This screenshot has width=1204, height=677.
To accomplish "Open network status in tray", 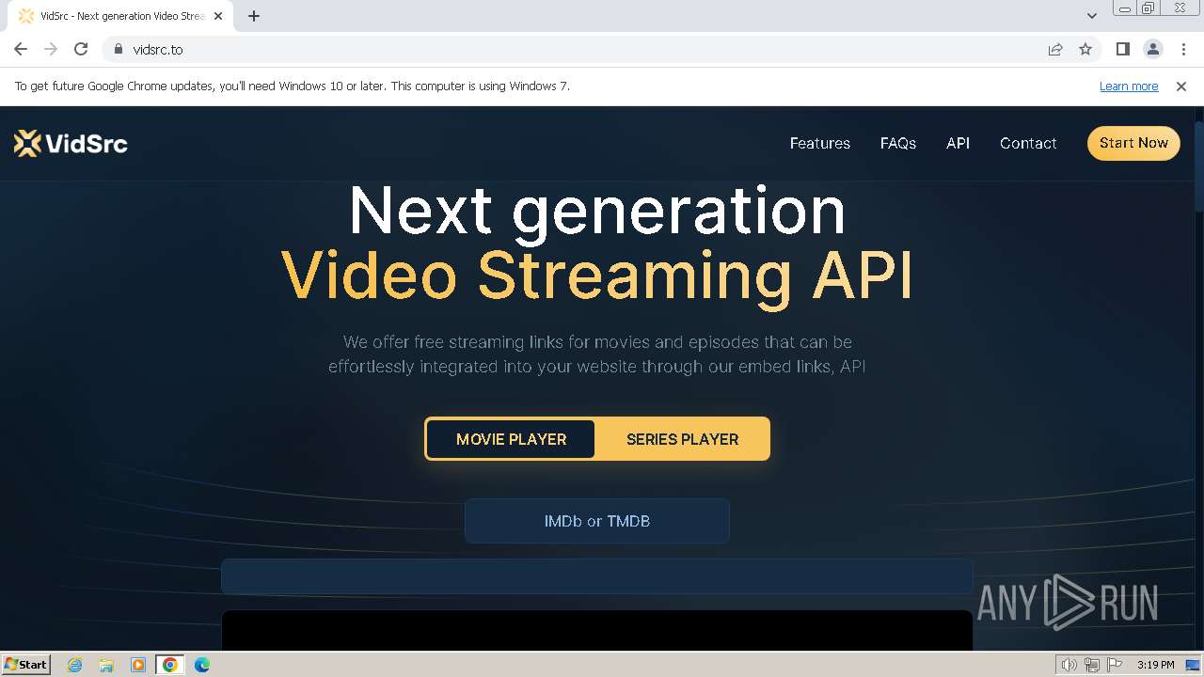I will pos(1091,665).
